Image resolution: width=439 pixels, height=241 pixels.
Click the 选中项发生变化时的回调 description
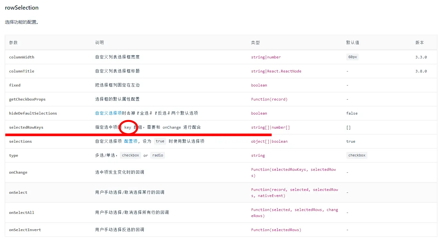point(120,172)
